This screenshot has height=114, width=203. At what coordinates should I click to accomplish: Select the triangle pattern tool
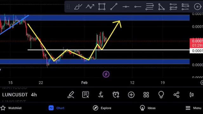[x=161, y=7]
